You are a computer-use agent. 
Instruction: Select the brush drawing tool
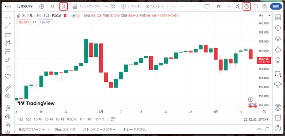pos(8,60)
